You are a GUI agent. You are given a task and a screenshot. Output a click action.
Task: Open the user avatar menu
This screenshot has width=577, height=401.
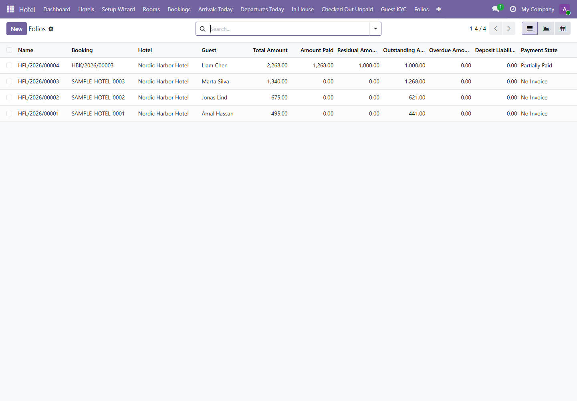pos(565,9)
